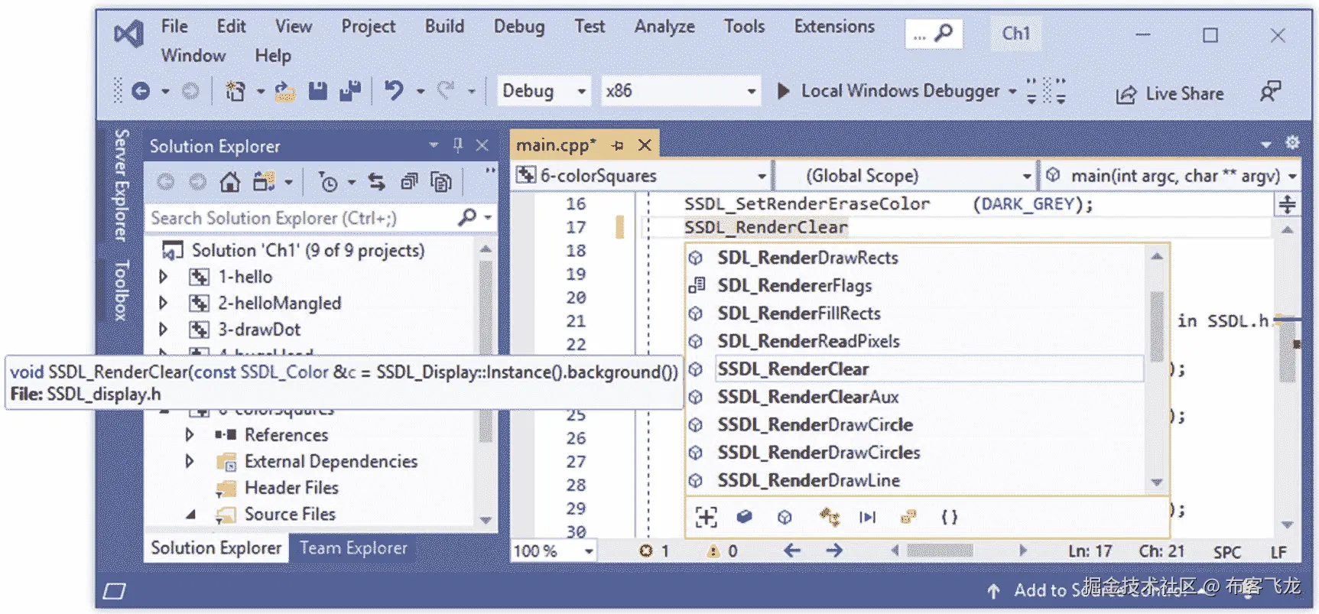Click Header Files folder in tree
This screenshot has height=614, width=1319.
coord(291,488)
